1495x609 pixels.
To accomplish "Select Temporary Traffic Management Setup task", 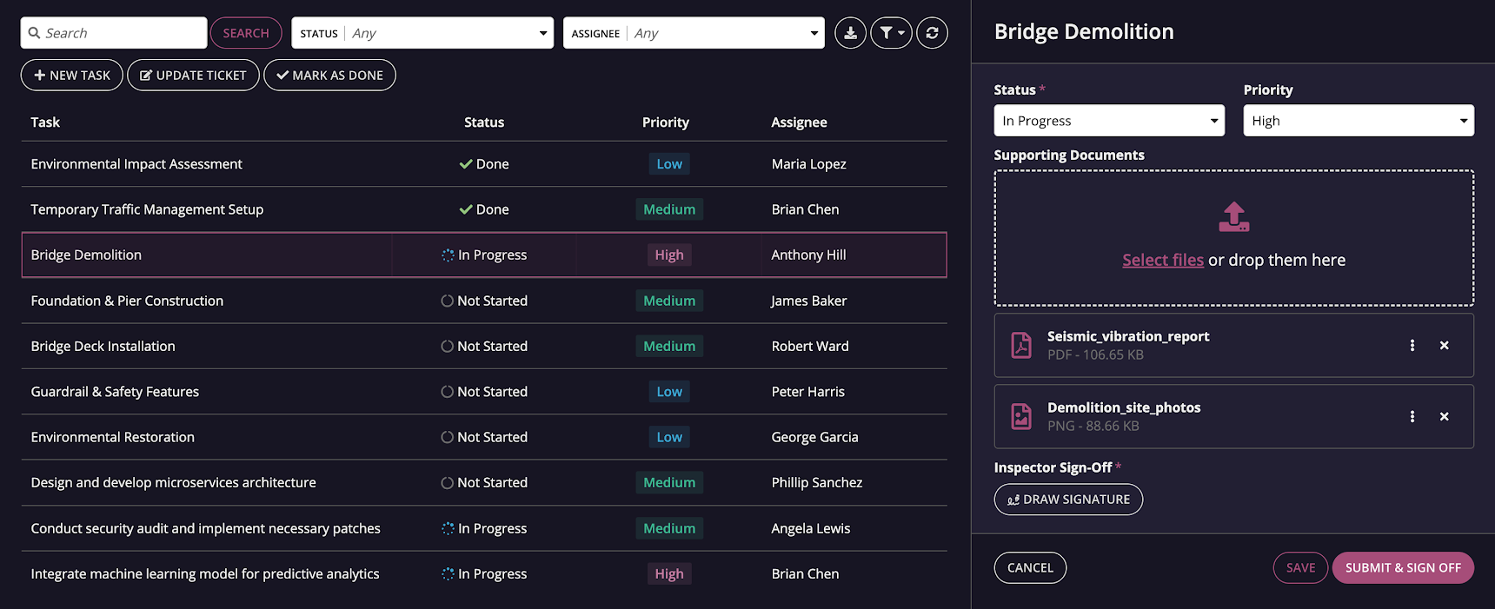I will pyautogui.click(x=484, y=209).
